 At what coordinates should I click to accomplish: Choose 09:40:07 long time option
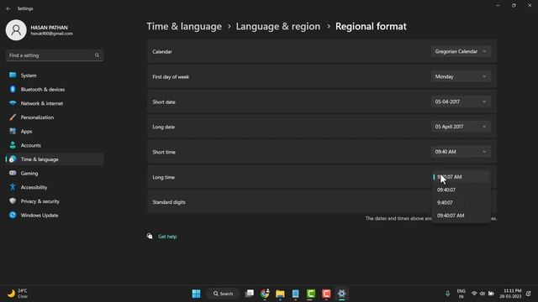(x=461, y=190)
